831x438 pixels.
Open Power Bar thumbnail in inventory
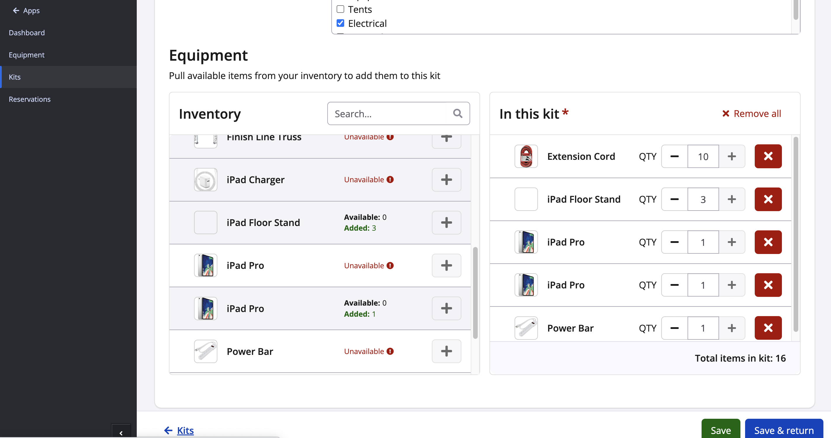click(205, 351)
